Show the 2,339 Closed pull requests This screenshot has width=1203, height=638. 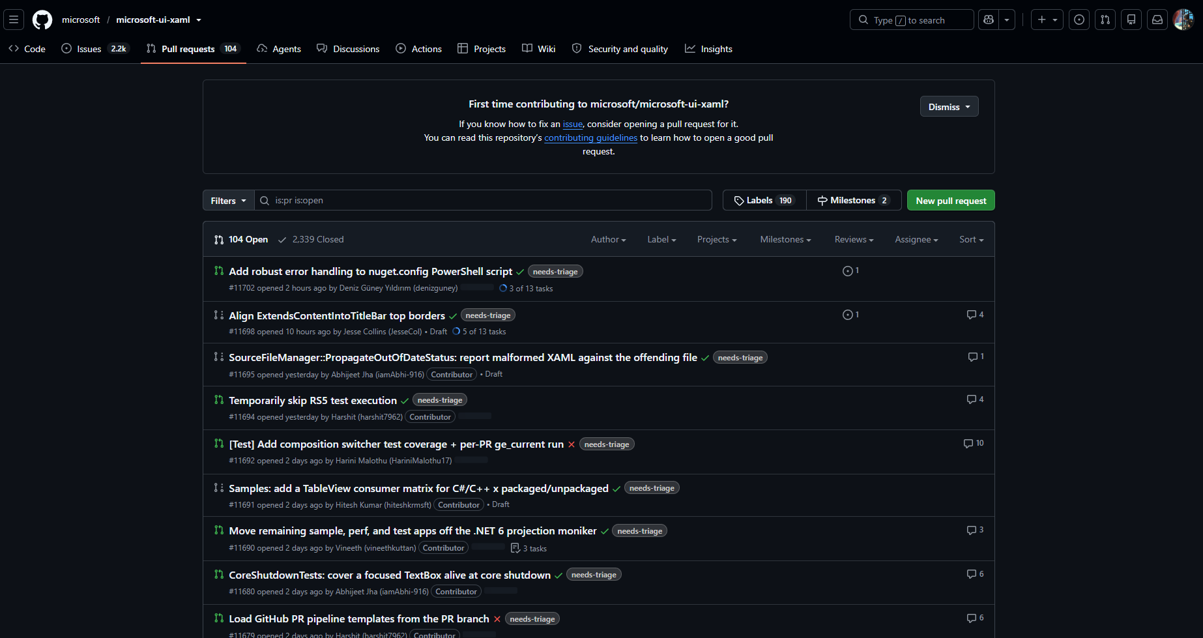(311, 240)
